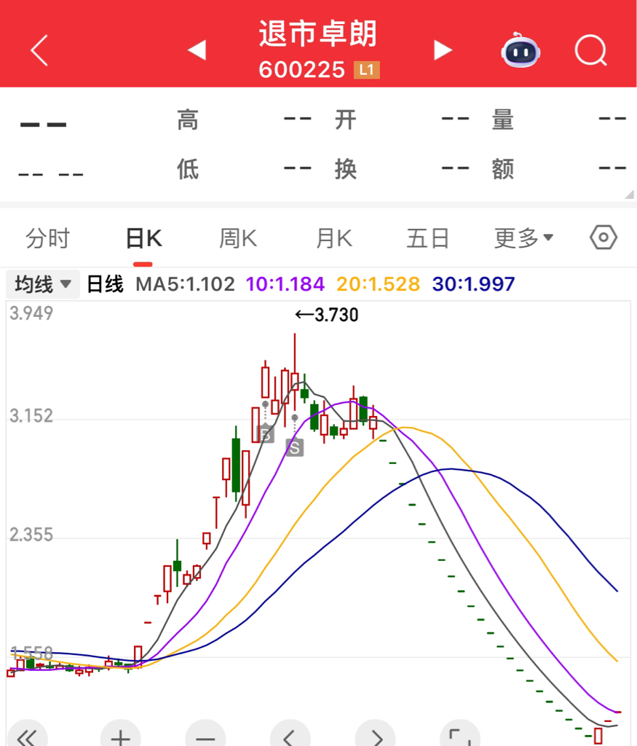Screen dimensions: 637x746
Task: Tap the 换 field label
Action: (346, 169)
